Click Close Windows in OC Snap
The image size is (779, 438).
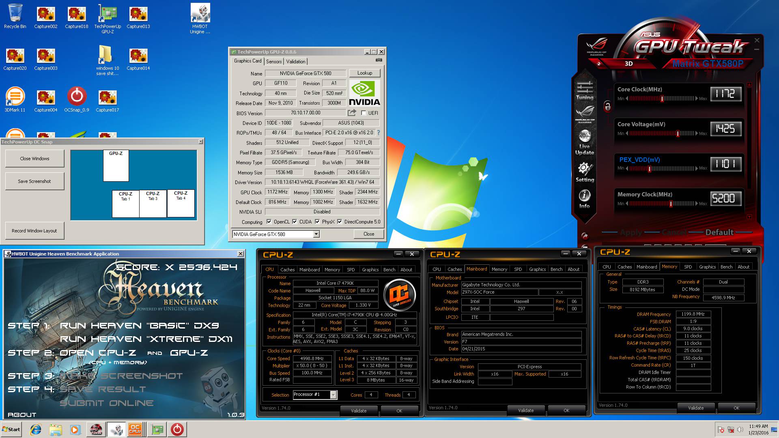pos(34,159)
